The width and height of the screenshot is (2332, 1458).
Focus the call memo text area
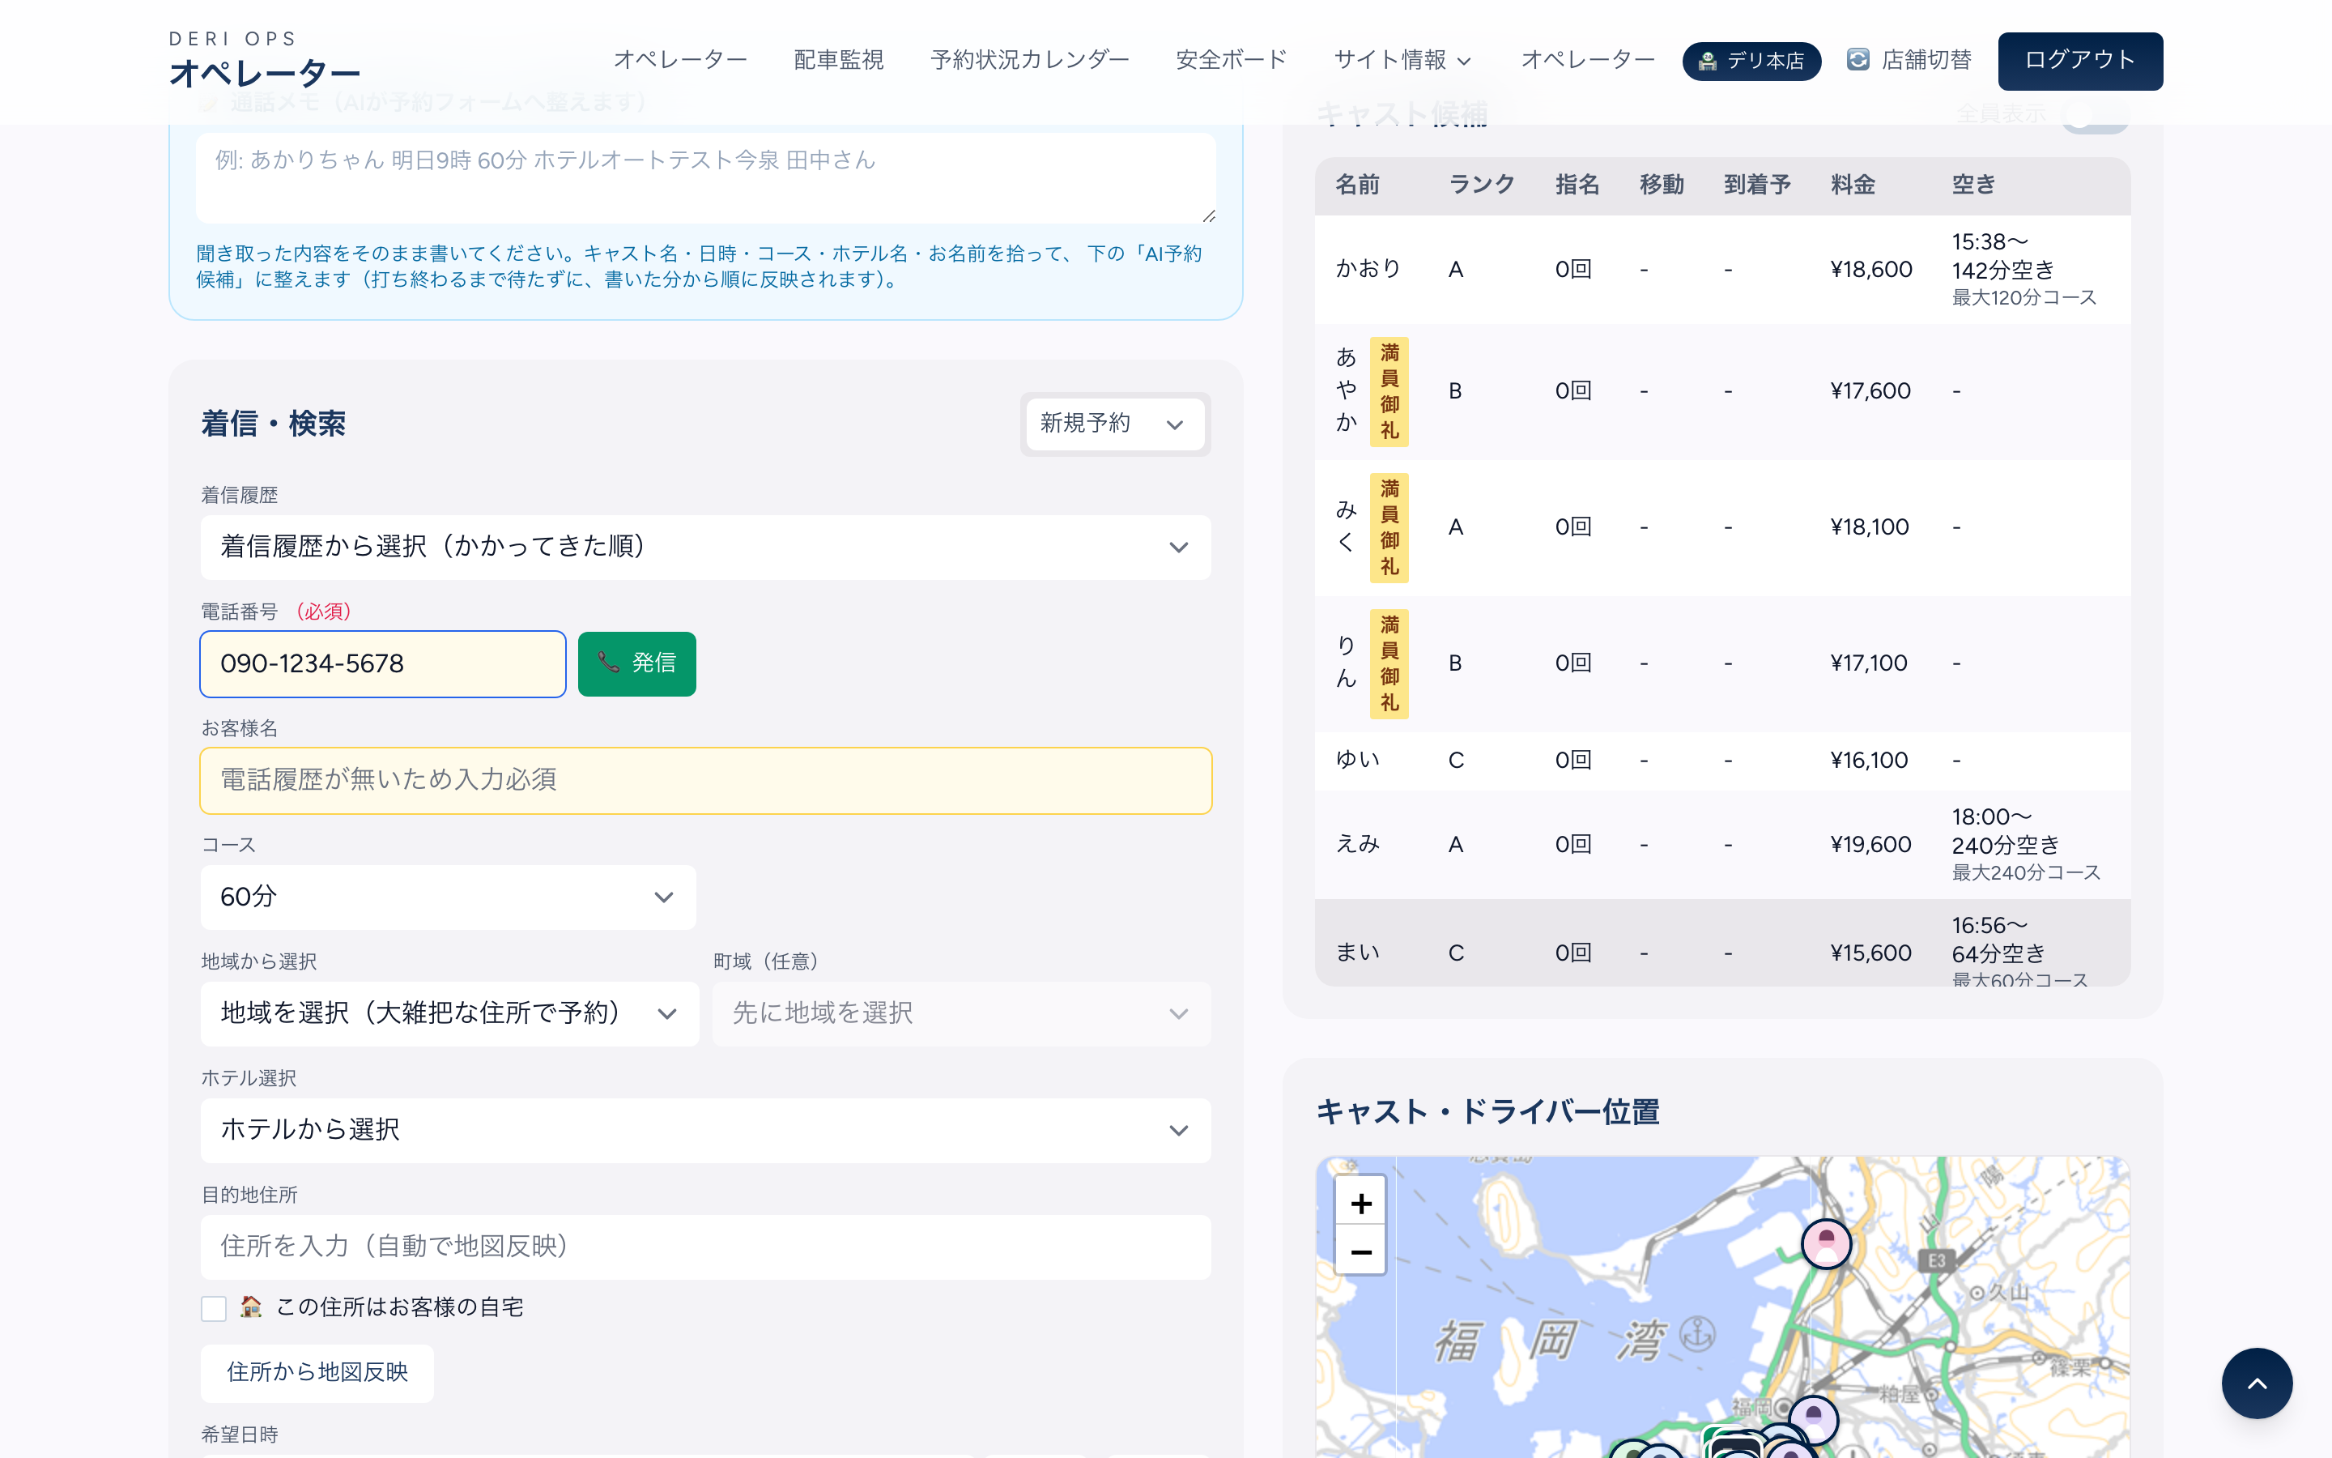tap(705, 177)
